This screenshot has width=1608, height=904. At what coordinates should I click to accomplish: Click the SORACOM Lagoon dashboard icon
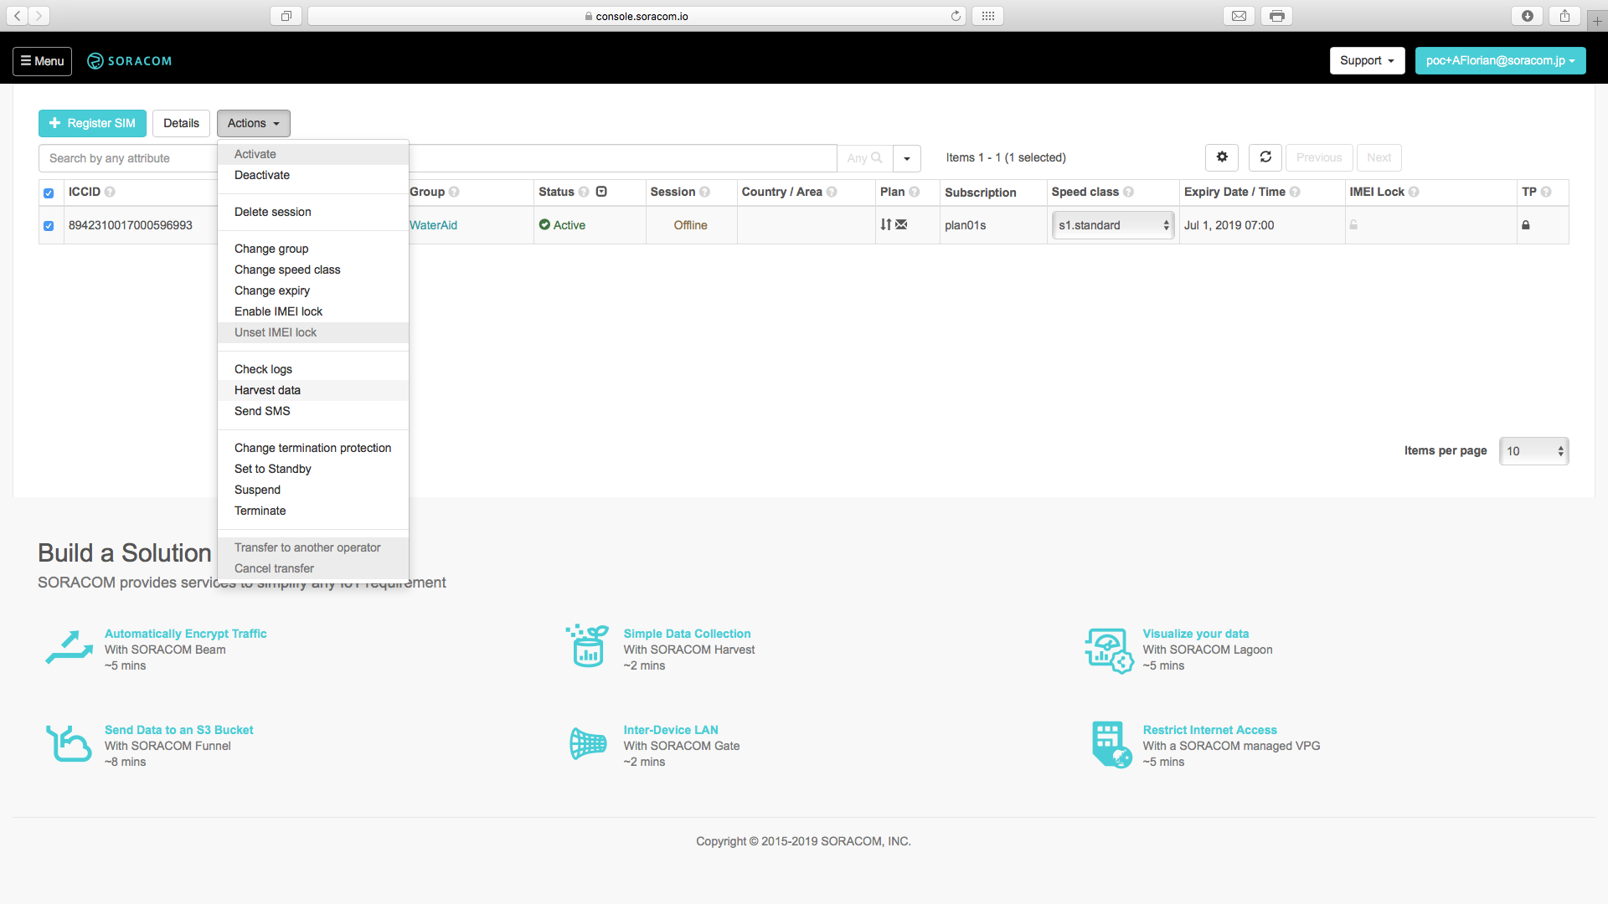(1109, 650)
